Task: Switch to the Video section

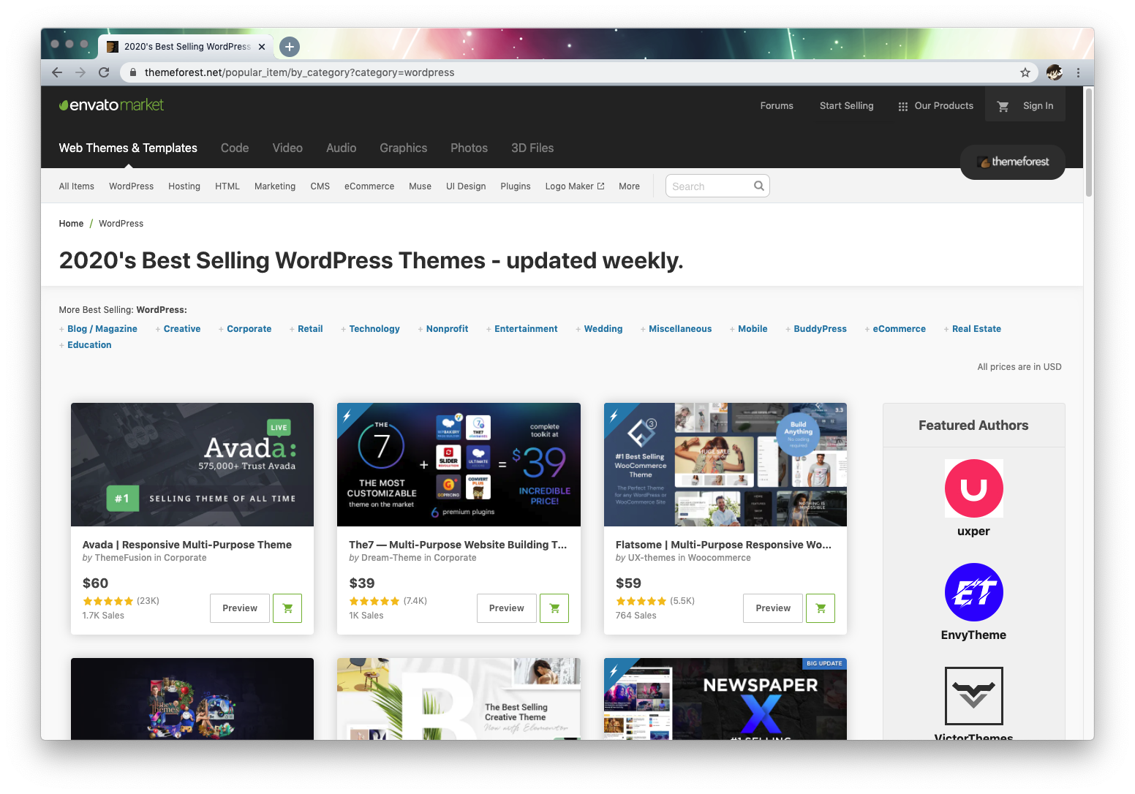Action: point(287,148)
